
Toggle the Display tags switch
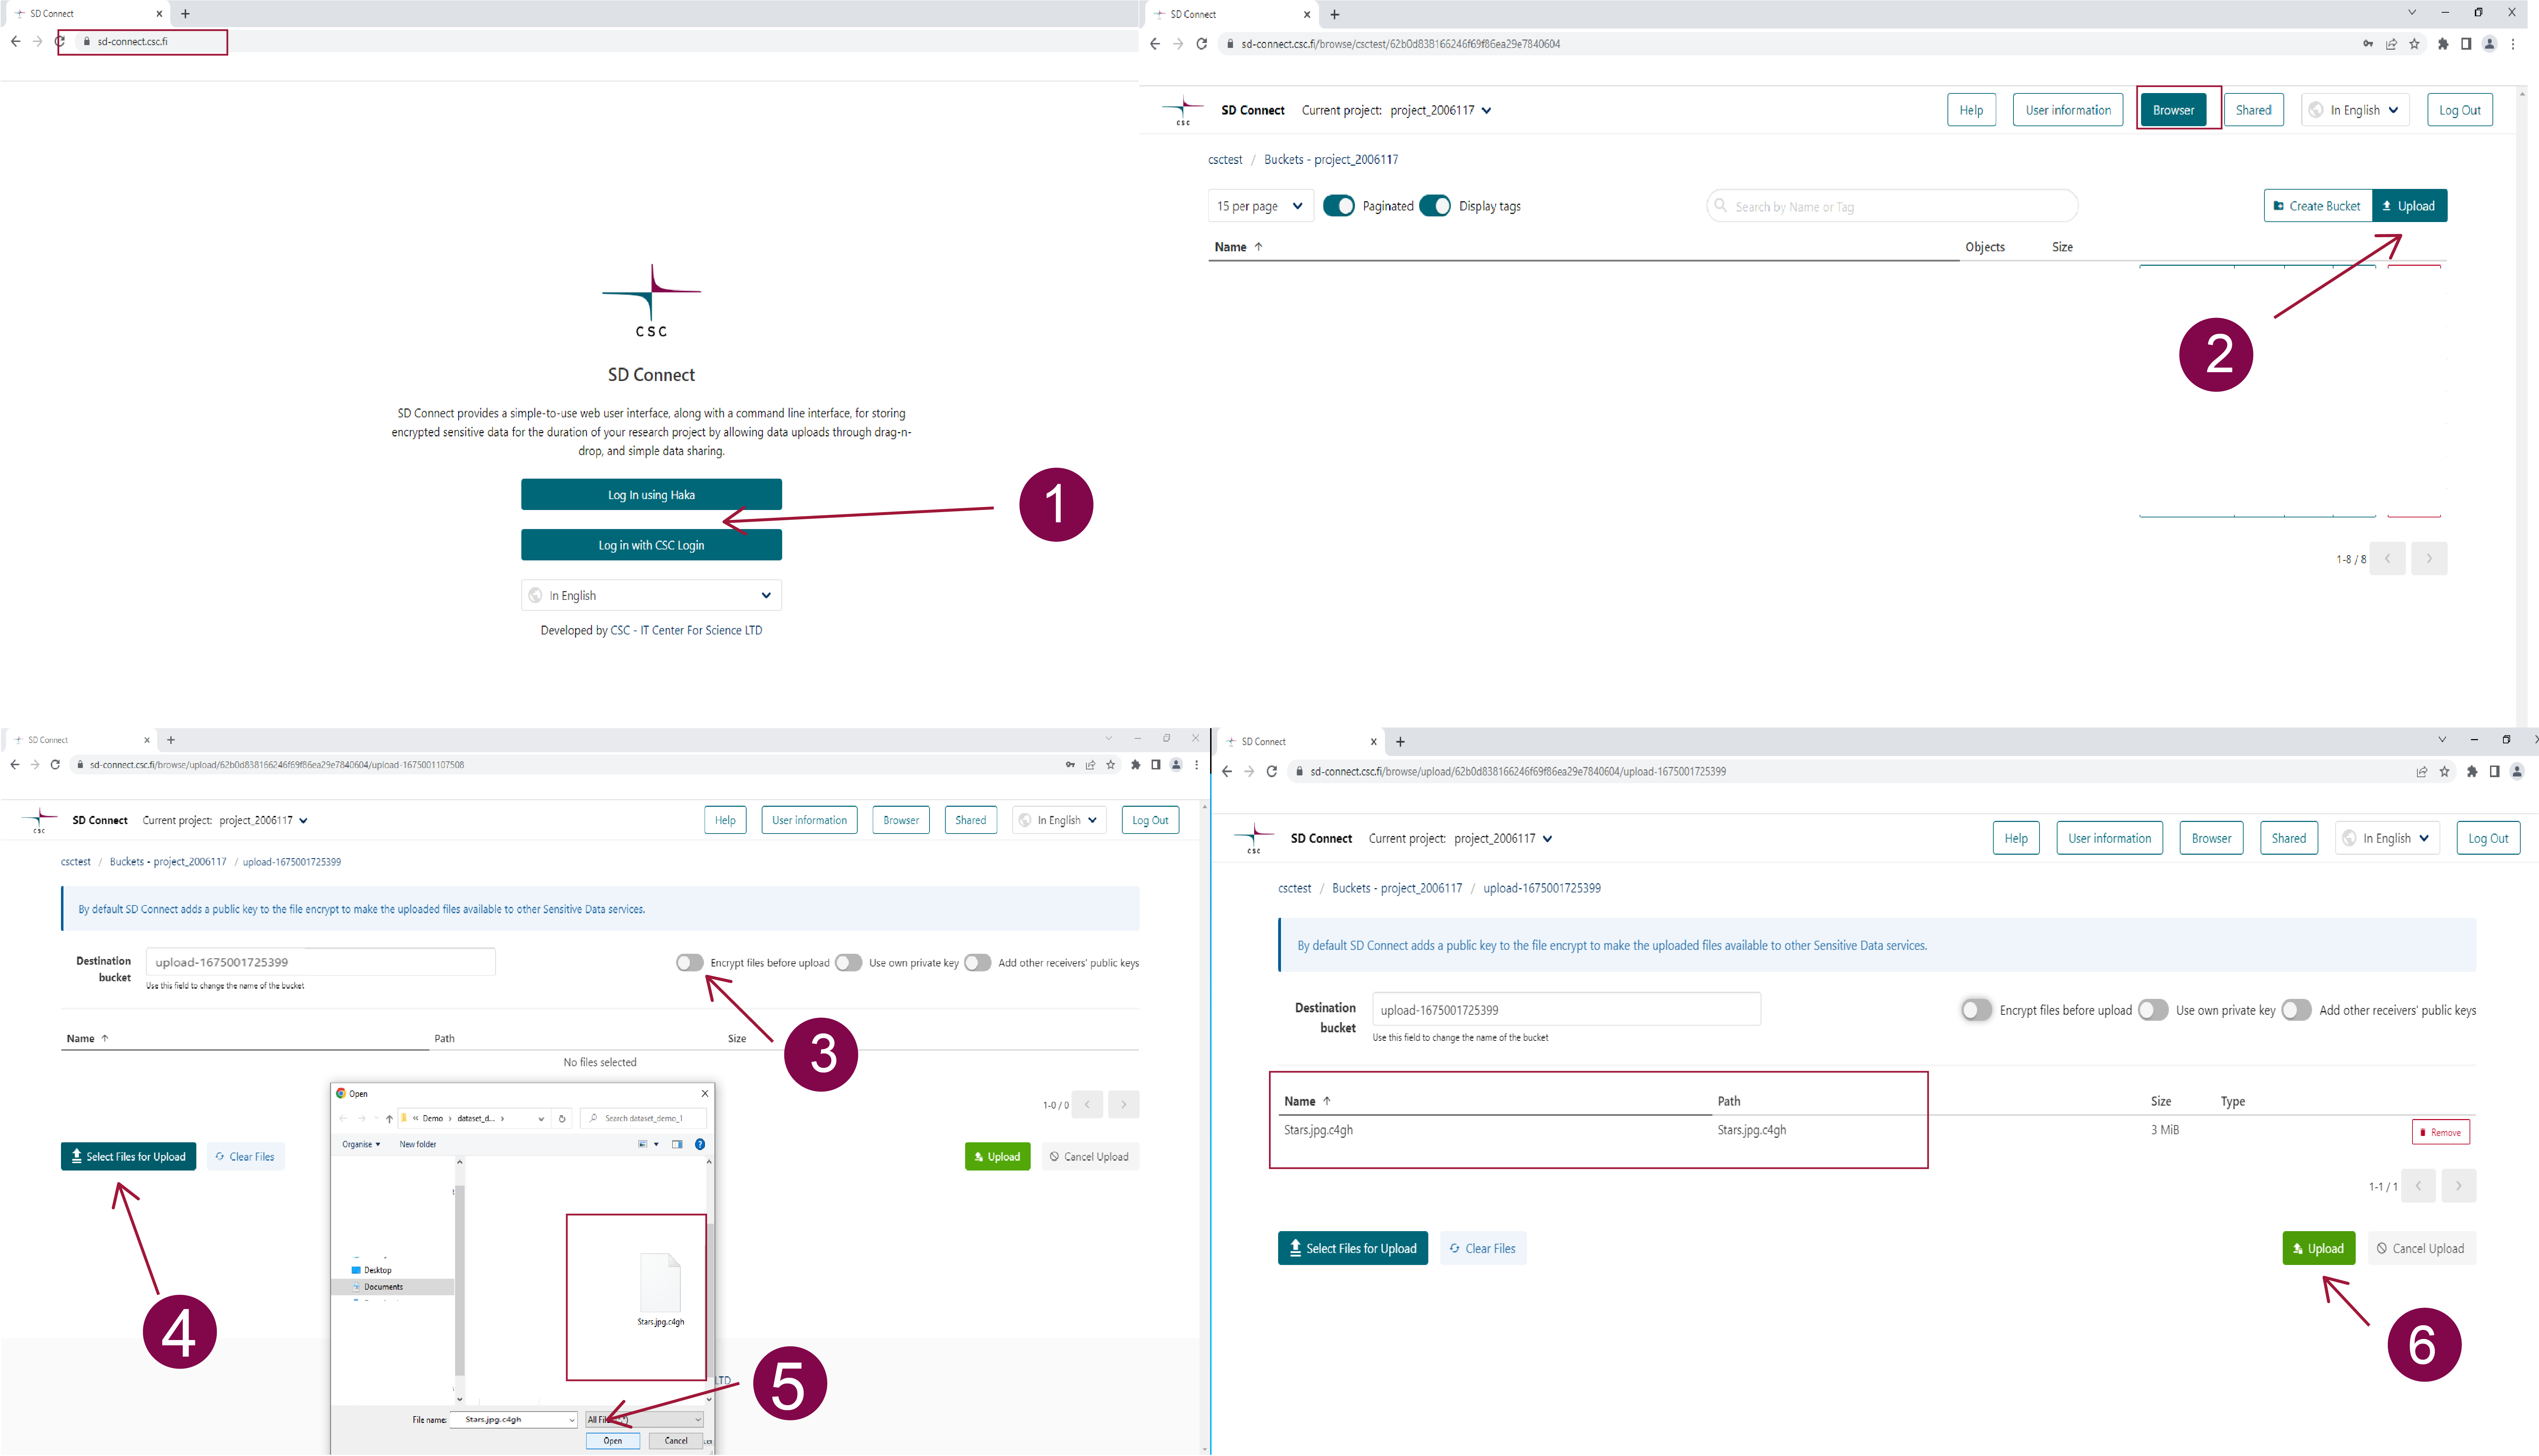pyautogui.click(x=1435, y=206)
